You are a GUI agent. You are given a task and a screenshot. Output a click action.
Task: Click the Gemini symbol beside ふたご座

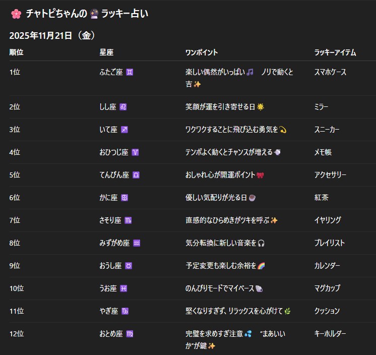130,72
